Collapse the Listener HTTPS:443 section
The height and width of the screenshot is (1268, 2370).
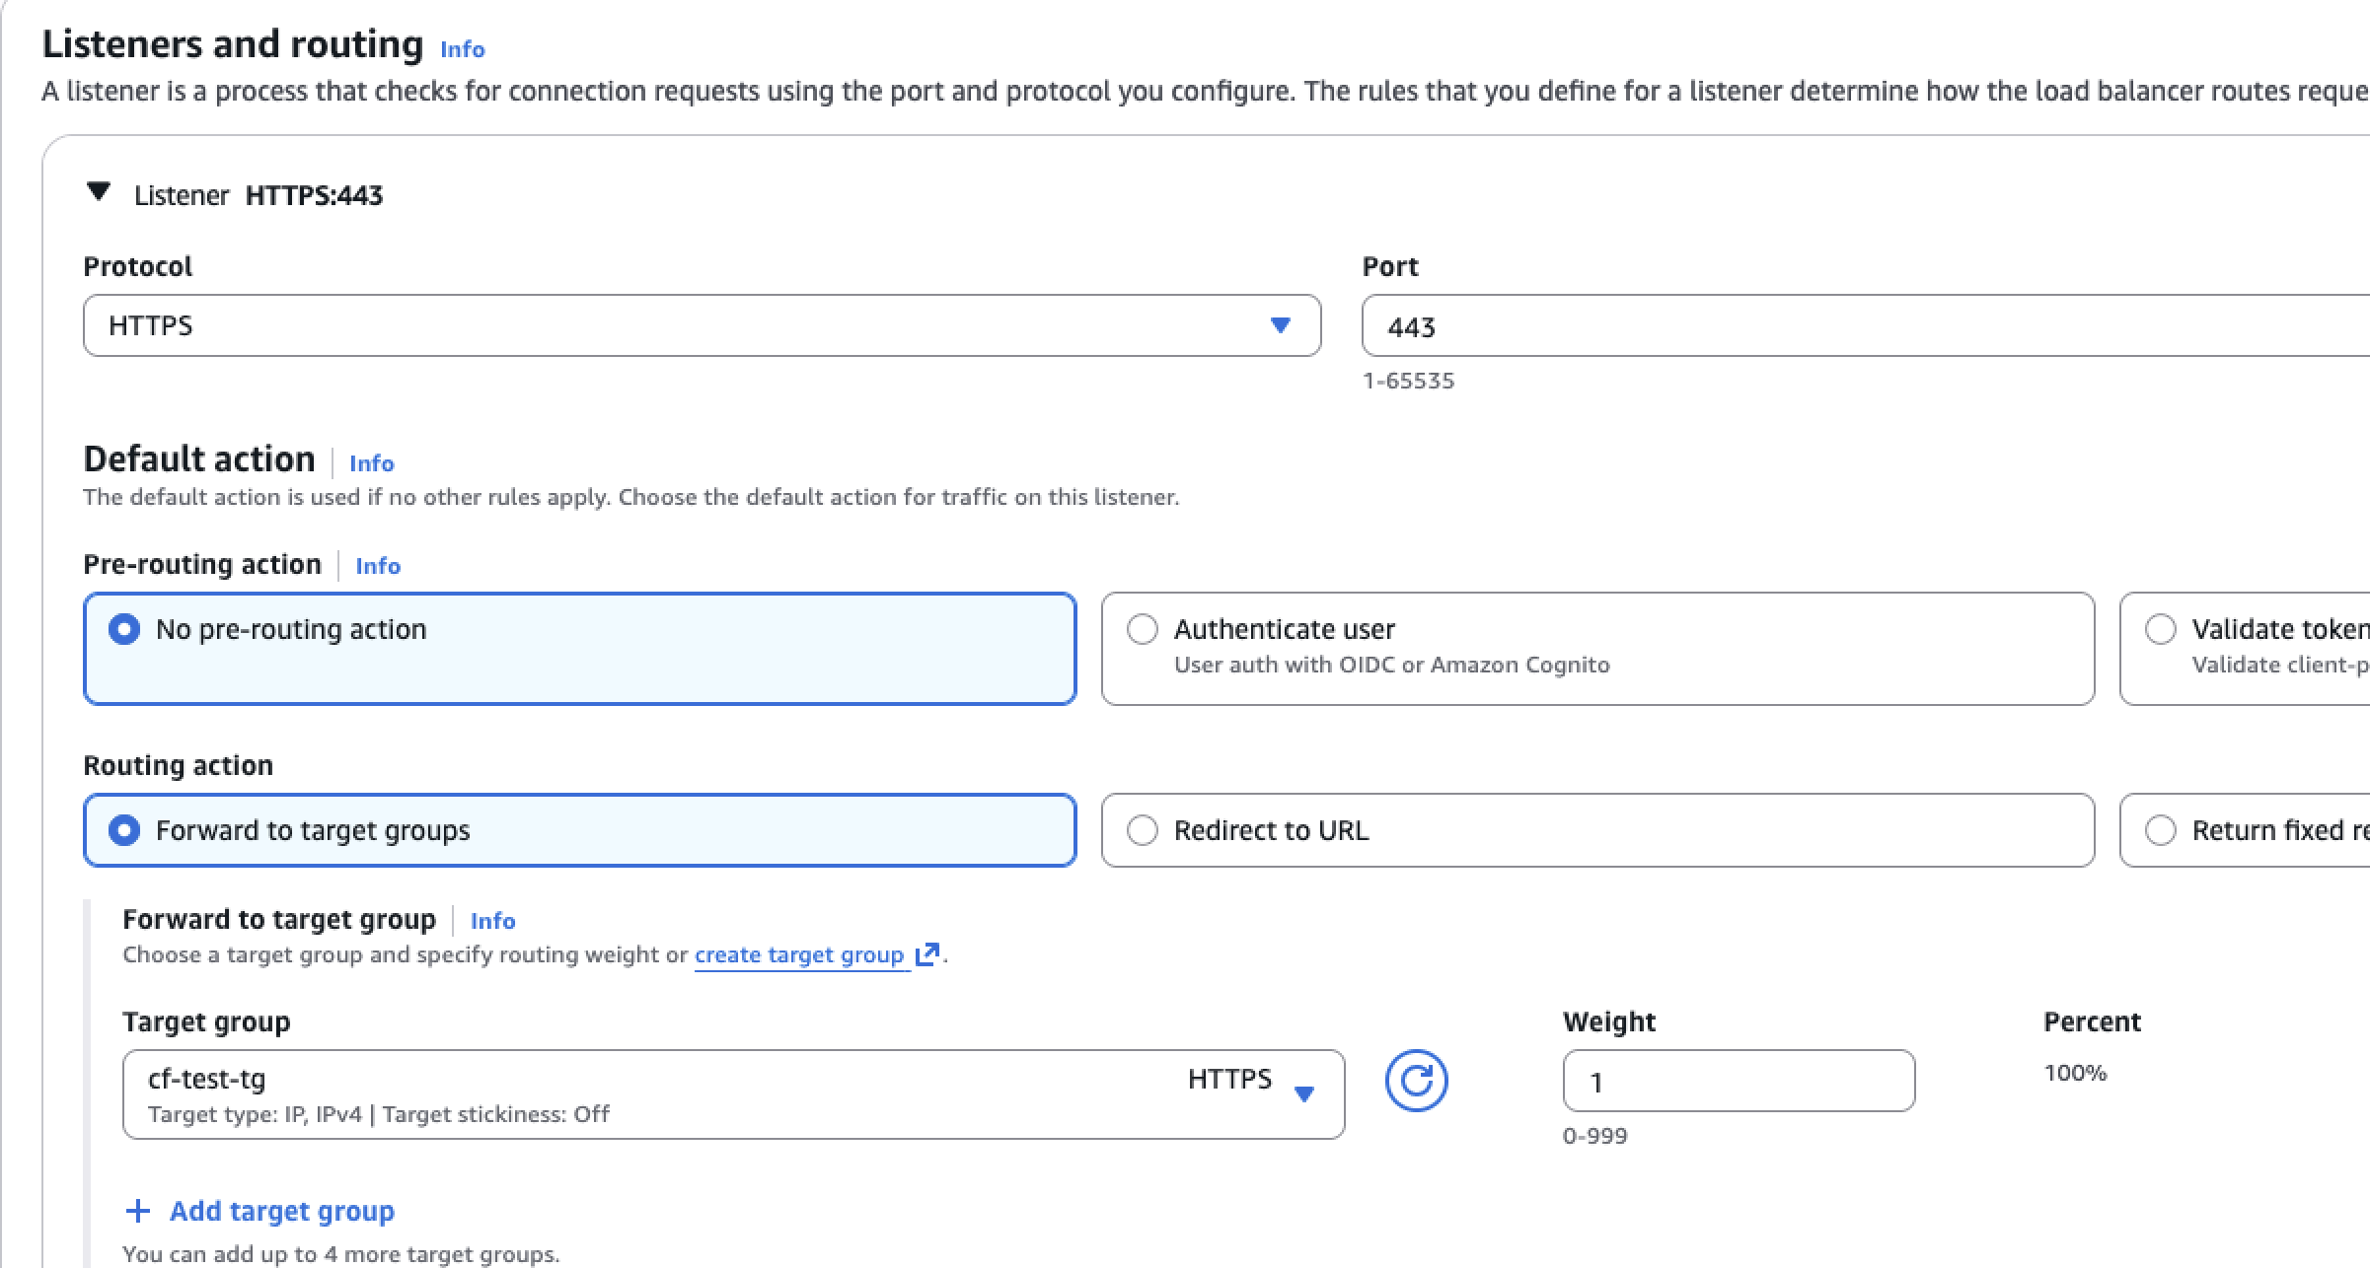pyautogui.click(x=99, y=191)
